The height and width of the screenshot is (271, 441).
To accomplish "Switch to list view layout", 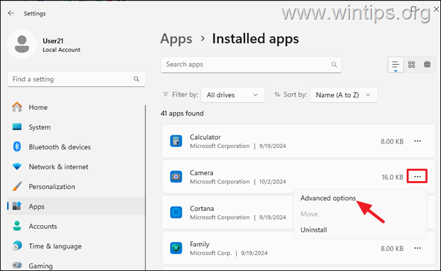I will point(396,65).
